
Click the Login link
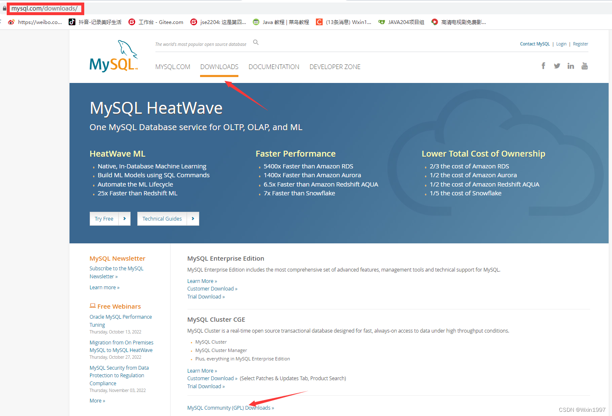click(561, 44)
